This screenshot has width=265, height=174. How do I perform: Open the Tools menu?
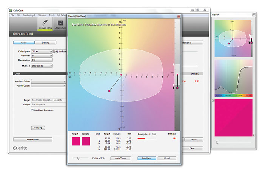pyautogui.click(x=52, y=15)
